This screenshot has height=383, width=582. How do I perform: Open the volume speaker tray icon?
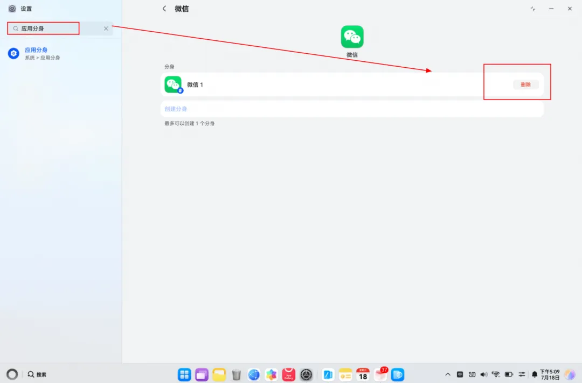[483, 374]
